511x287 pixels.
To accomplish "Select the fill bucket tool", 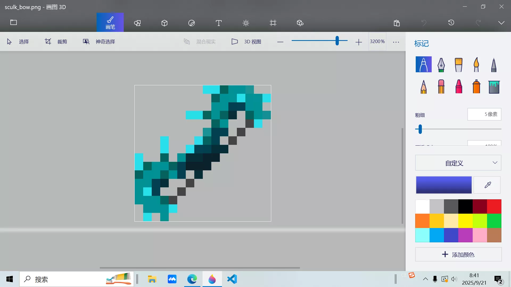I will [x=494, y=87].
